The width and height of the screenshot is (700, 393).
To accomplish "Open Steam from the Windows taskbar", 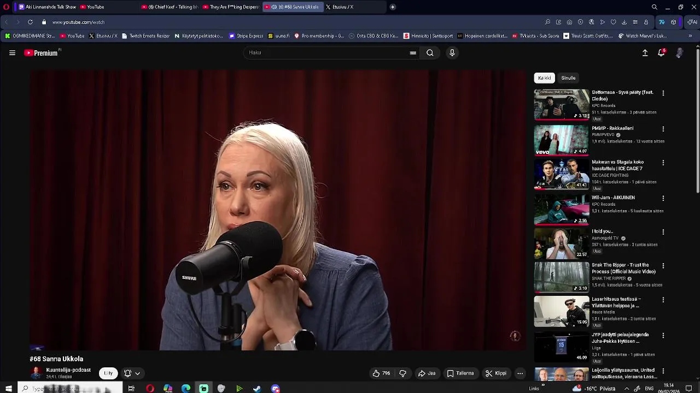I will tap(257, 389).
